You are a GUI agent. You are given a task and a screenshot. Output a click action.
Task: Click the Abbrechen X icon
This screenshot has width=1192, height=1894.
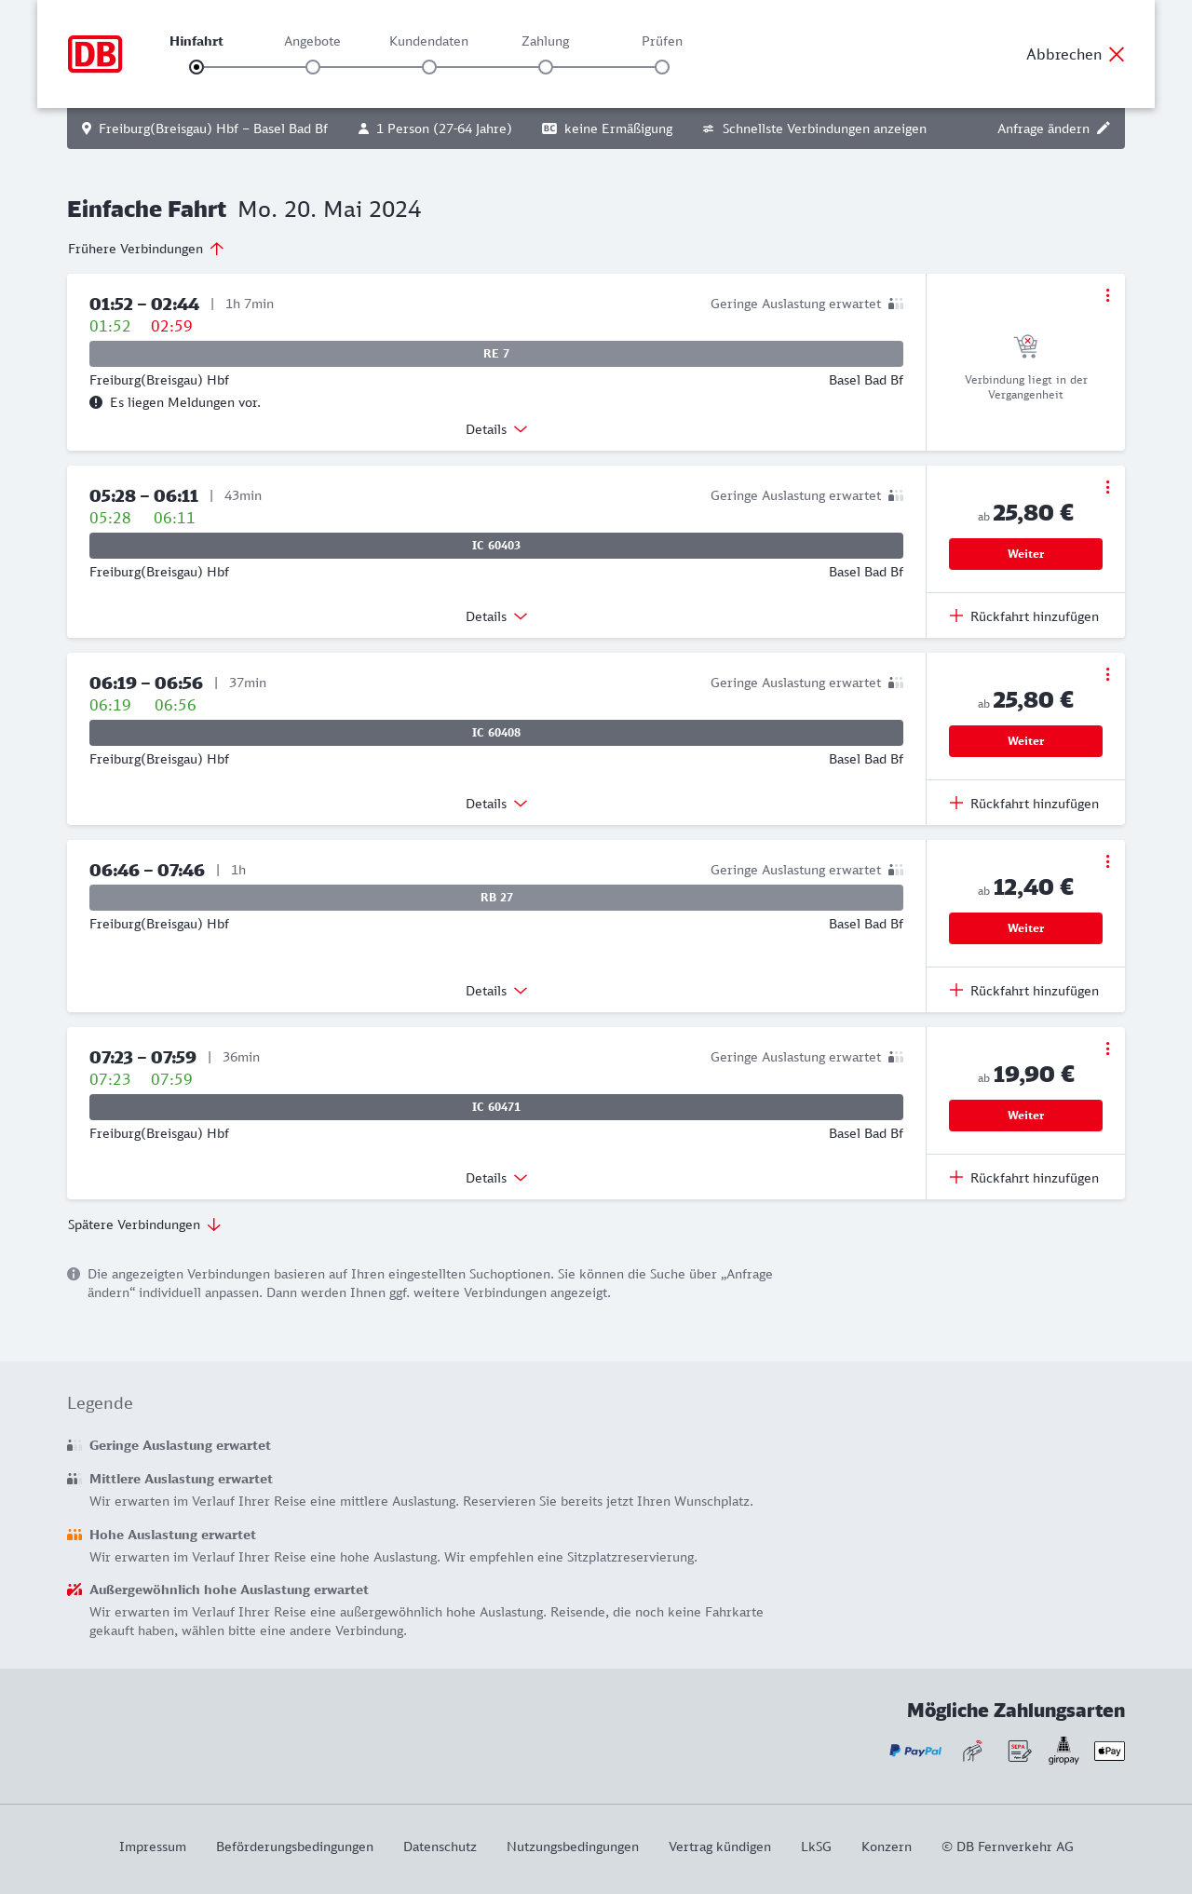point(1117,54)
